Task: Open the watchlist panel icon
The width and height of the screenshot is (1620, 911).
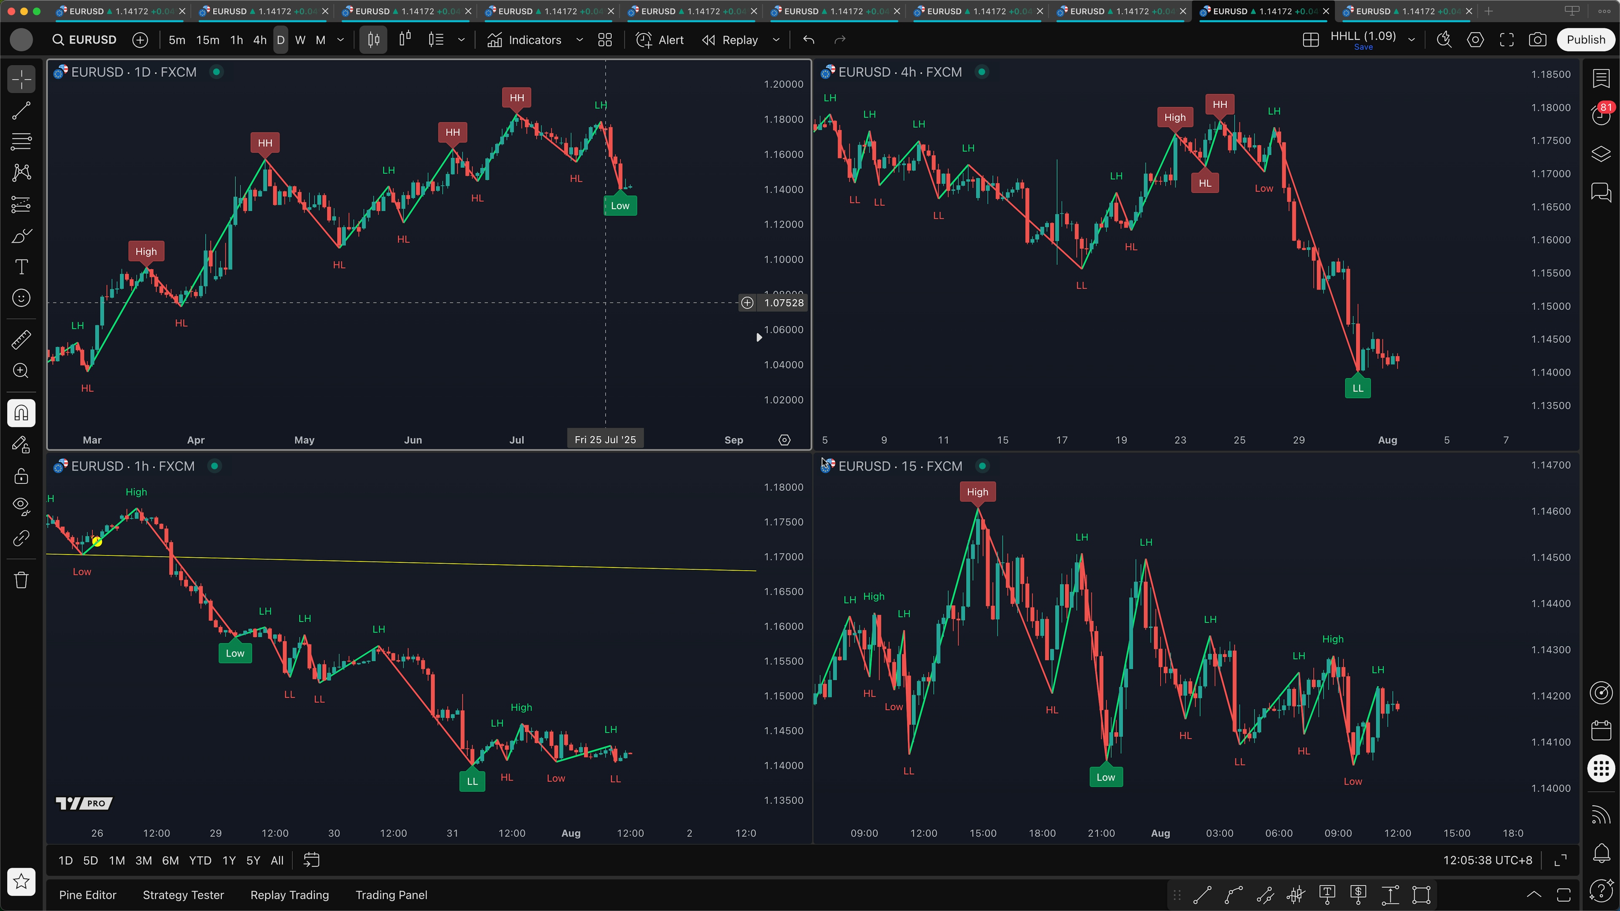Action: coord(1601,78)
